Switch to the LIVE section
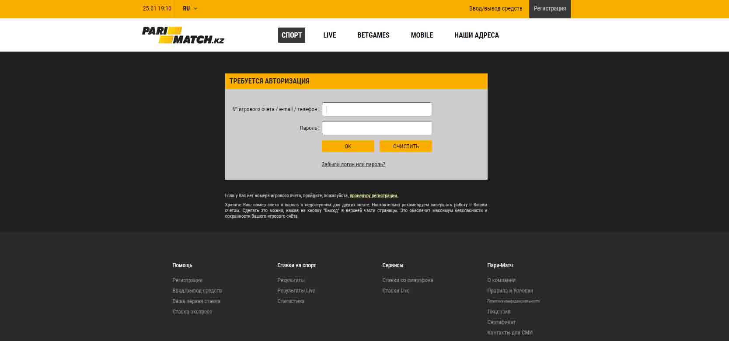Image resolution: width=729 pixels, height=341 pixels. 329,35
